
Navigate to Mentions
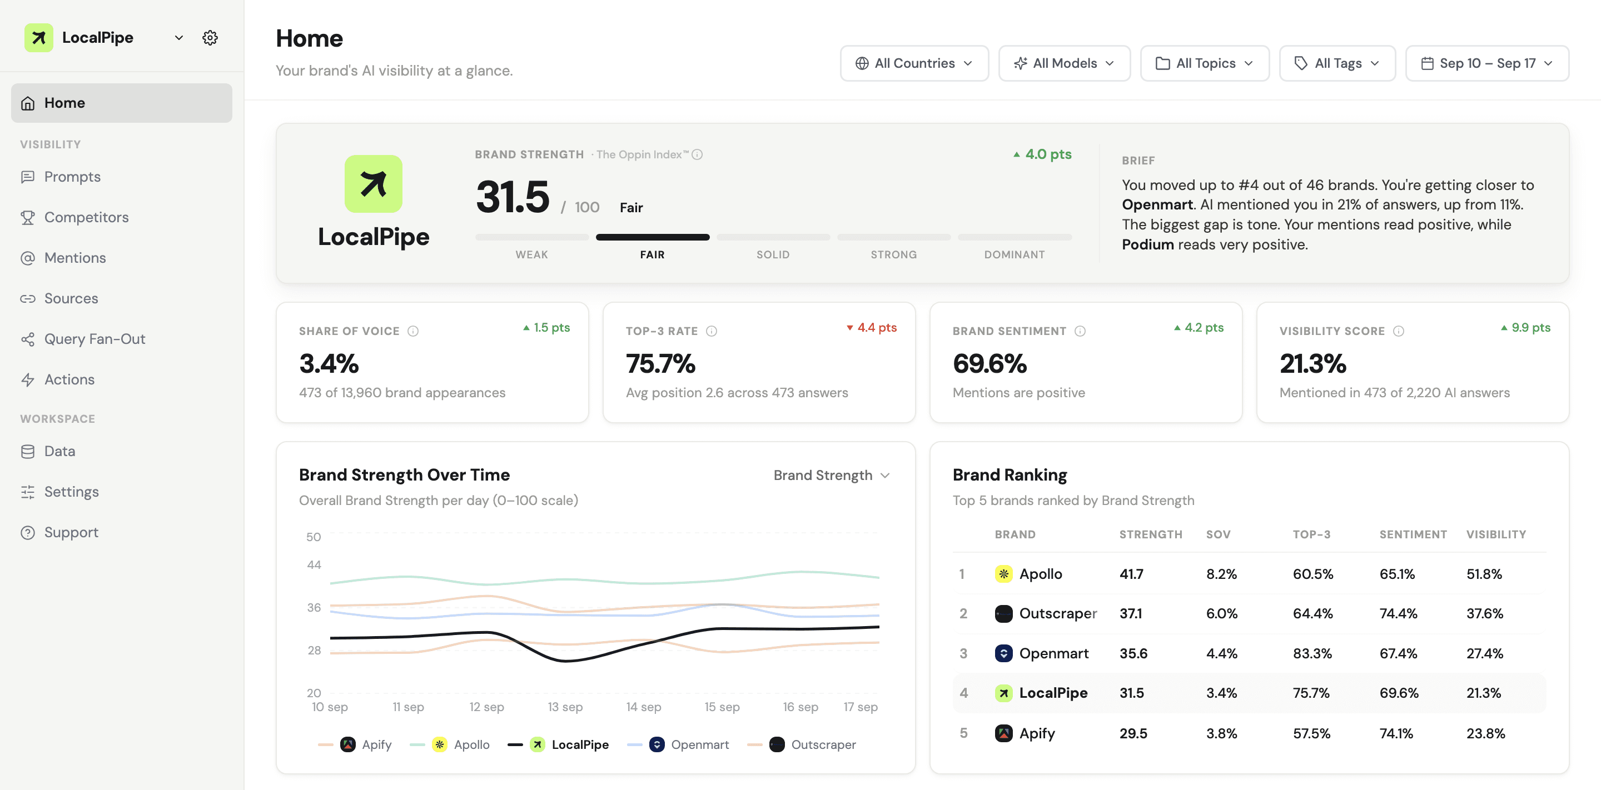[x=122, y=258]
